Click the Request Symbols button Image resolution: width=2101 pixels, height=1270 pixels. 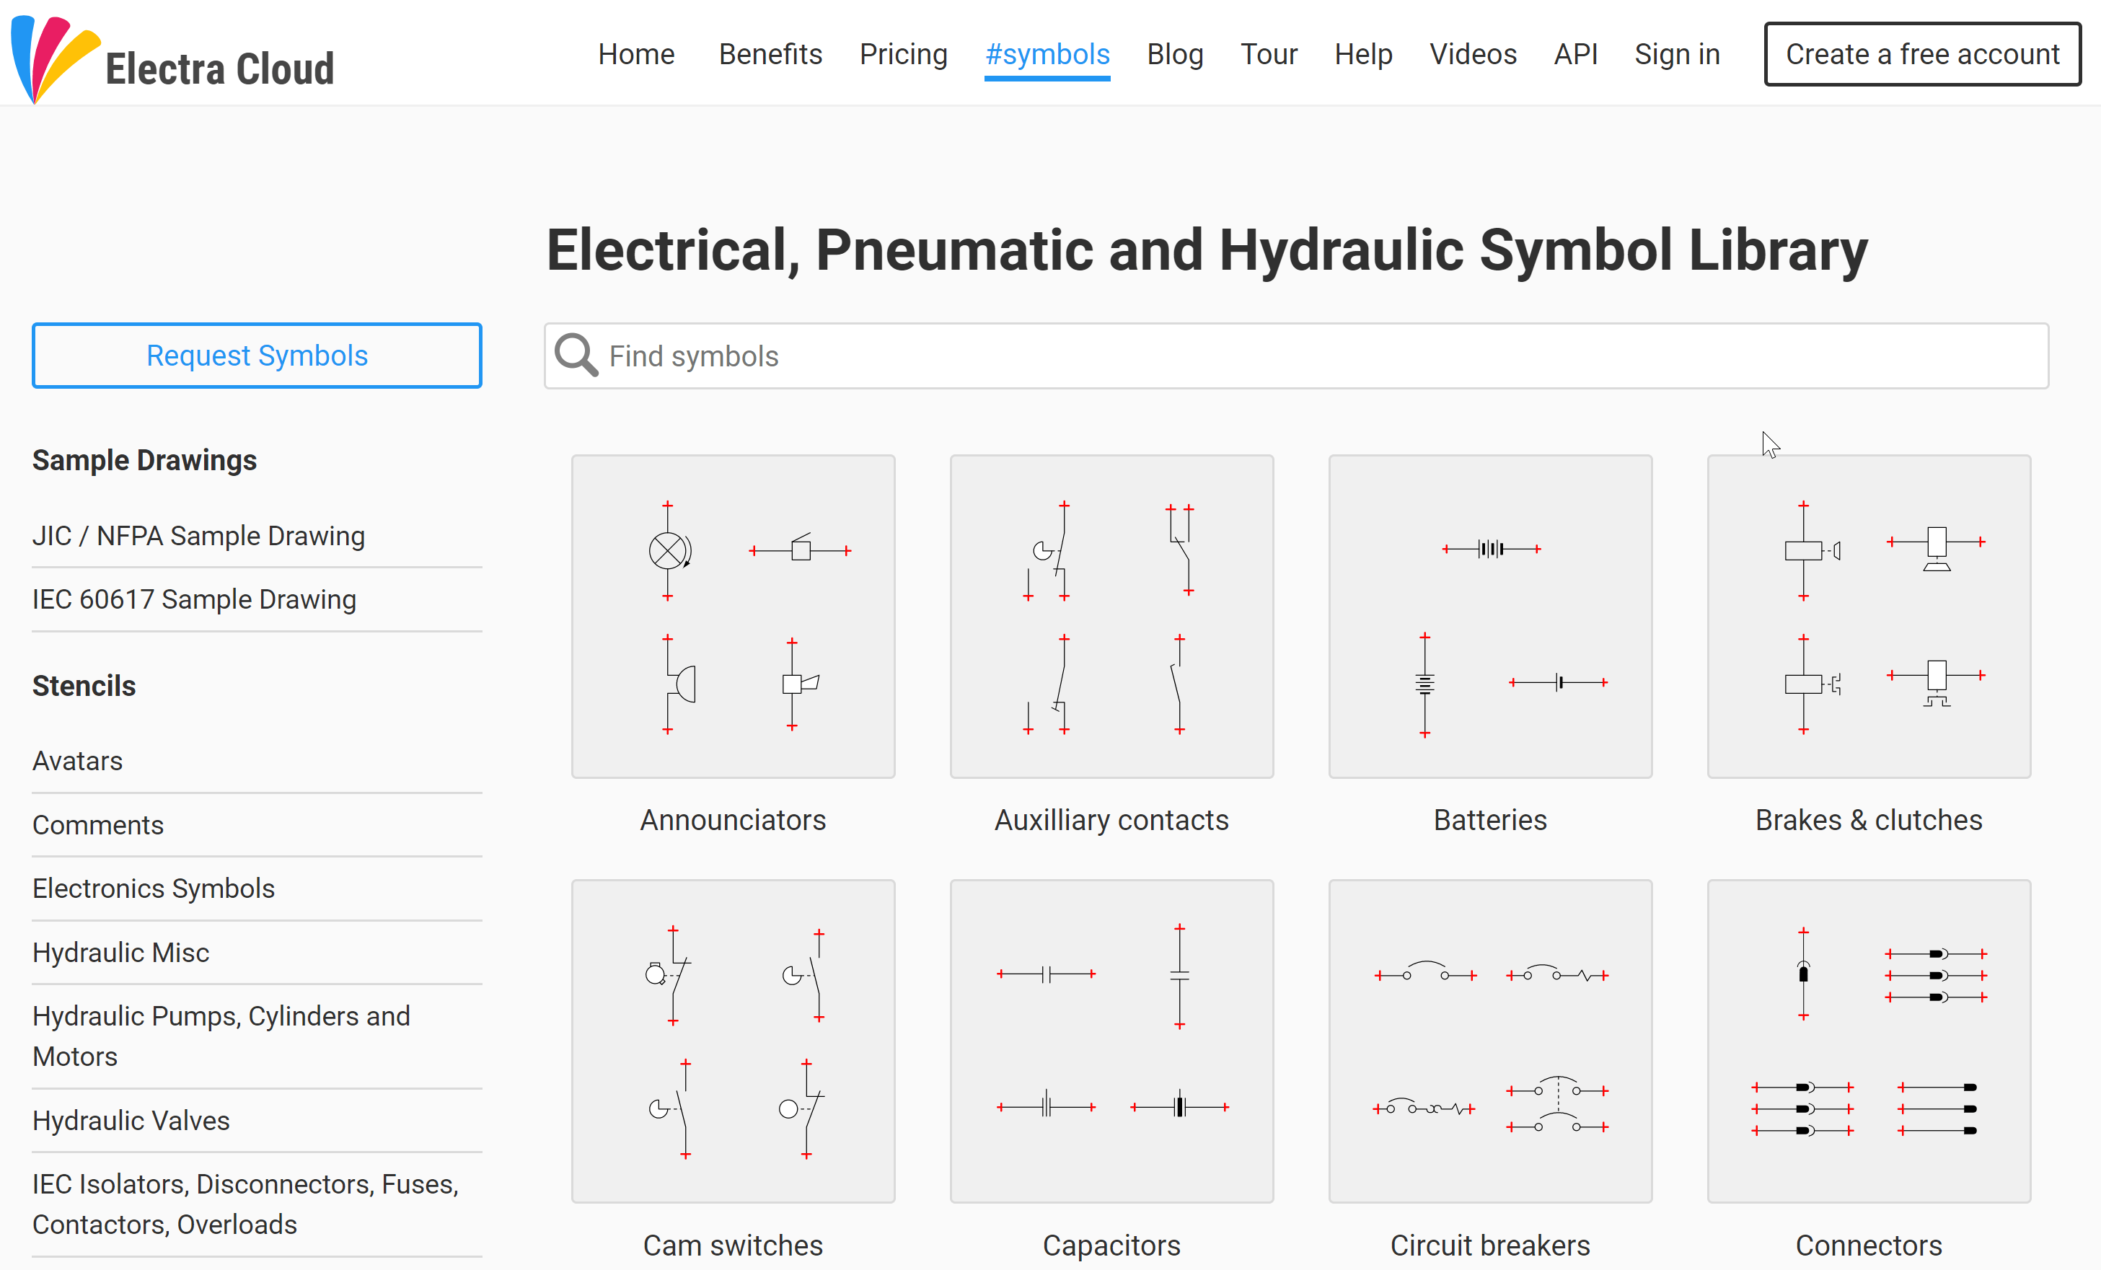point(257,356)
